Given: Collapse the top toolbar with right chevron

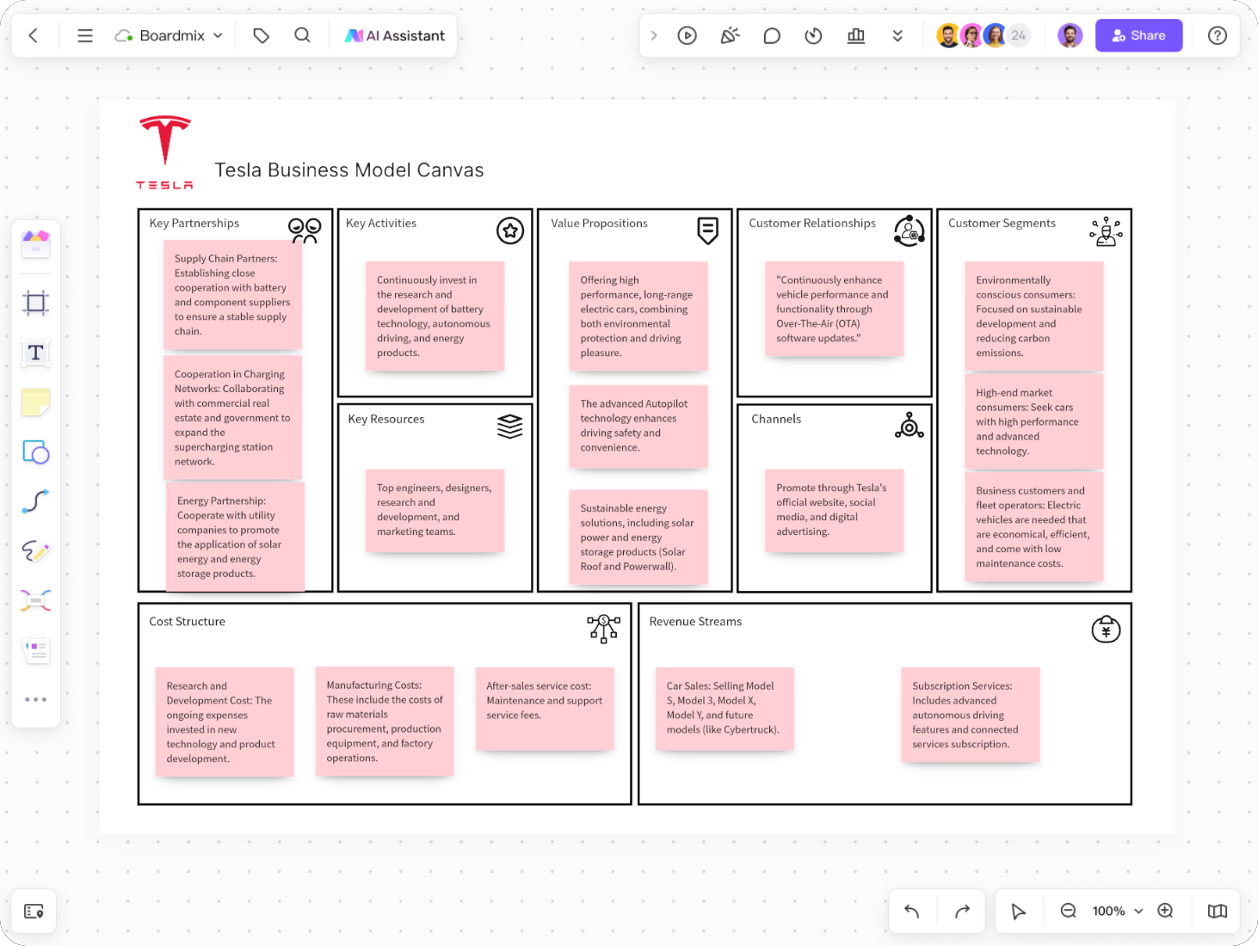Looking at the screenshot, I should coord(654,35).
